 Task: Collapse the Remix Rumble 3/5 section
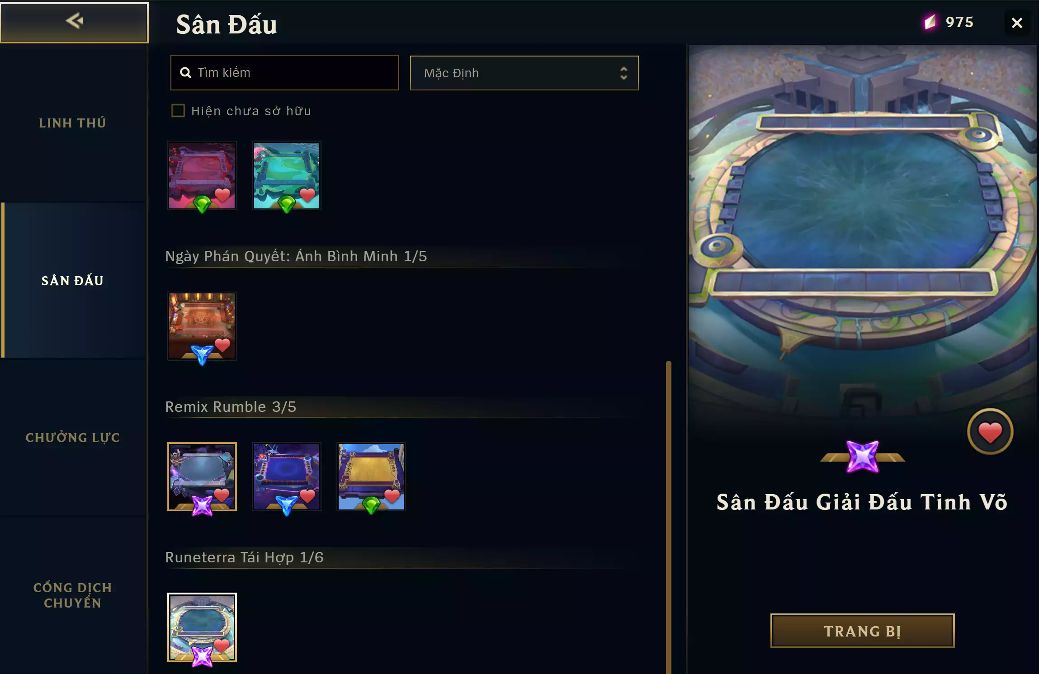tap(231, 406)
